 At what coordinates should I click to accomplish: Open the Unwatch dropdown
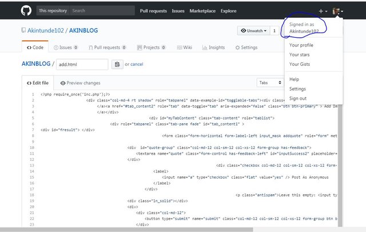click(x=254, y=30)
